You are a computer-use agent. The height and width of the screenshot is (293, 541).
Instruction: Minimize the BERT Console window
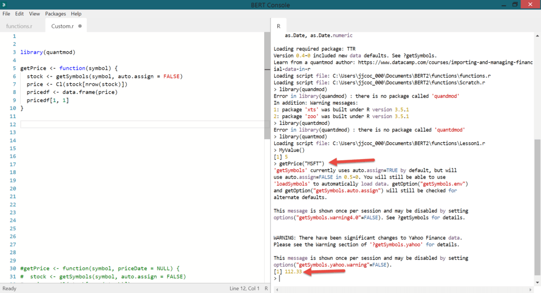click(x=503, y=5)
